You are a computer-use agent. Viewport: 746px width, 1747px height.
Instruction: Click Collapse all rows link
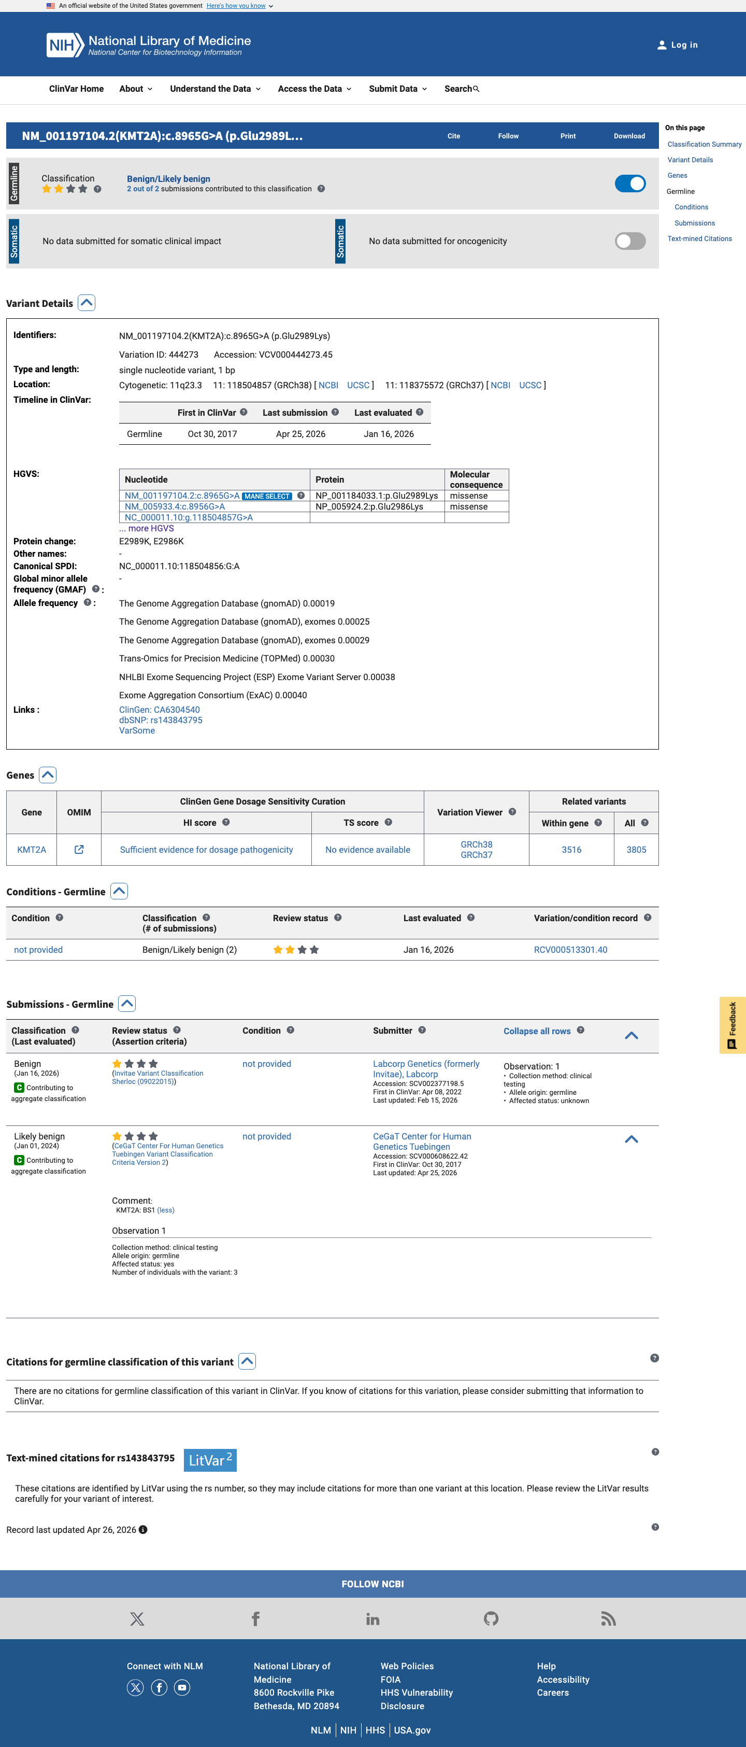[537, 1031]
